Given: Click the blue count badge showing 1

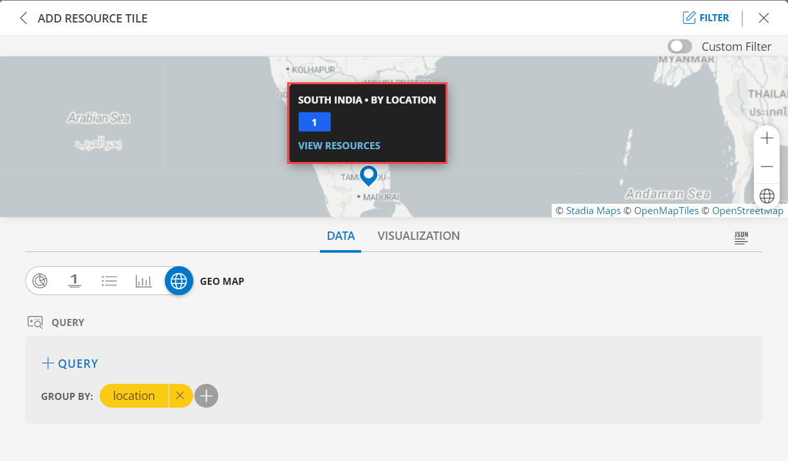Looking at the screenshot, I should (x=314, y=122).
